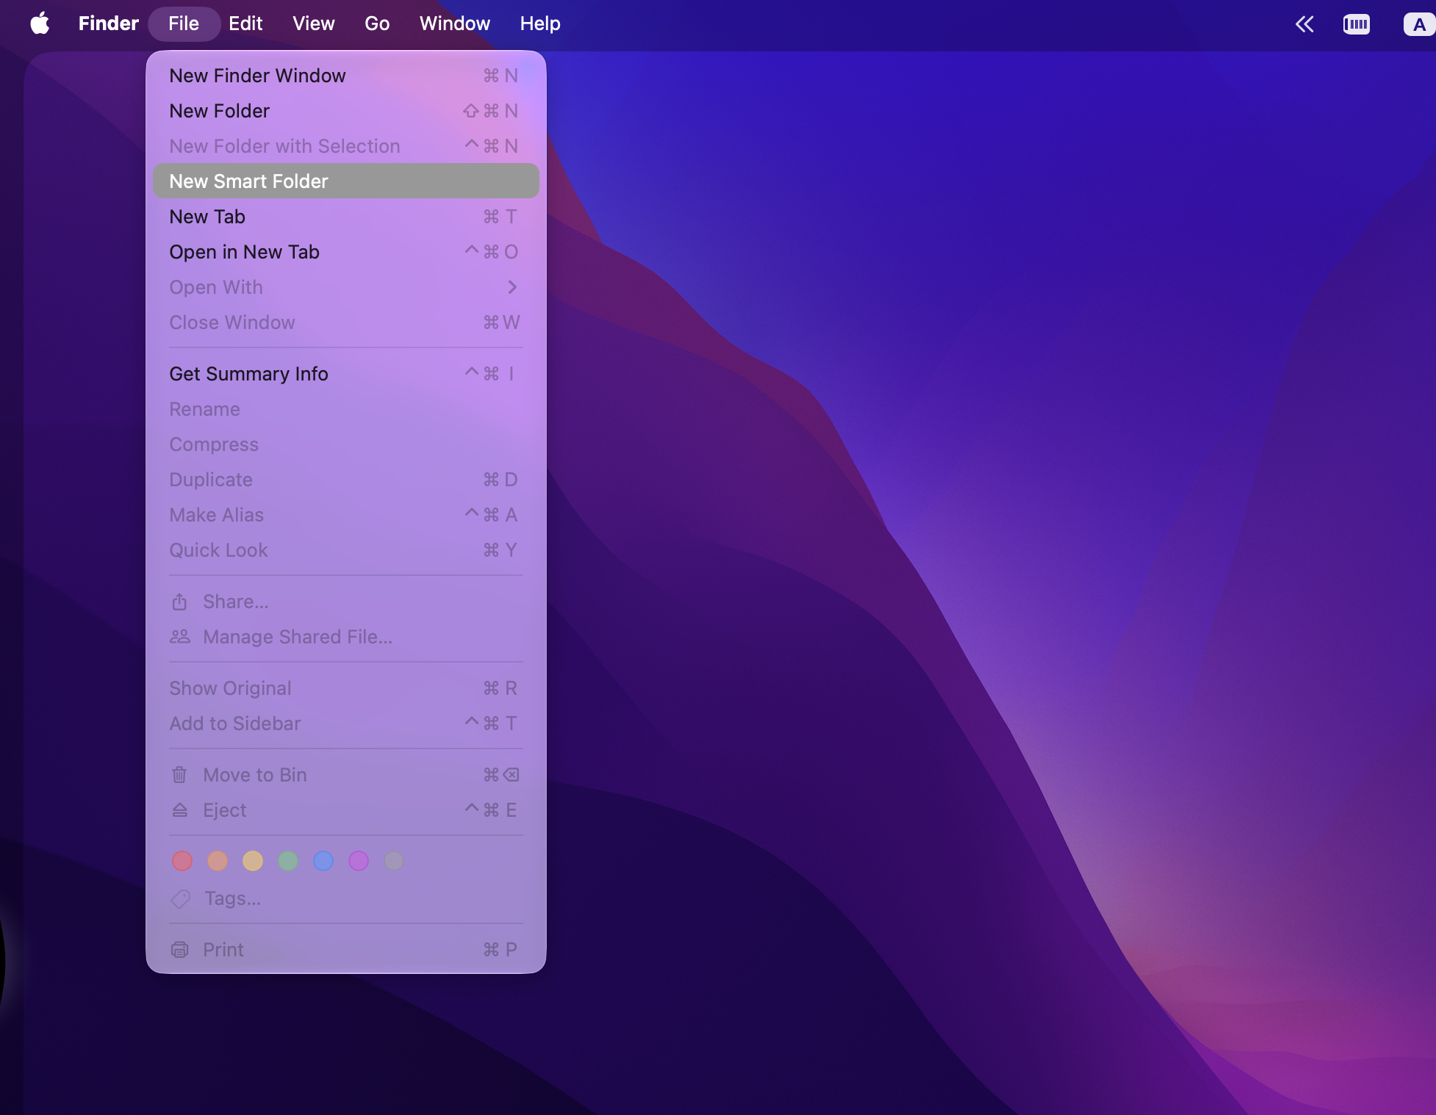This screenshot has height=1115, width=1436.
Task: Select Compress in File menu
Action: (x=345, y=444)
